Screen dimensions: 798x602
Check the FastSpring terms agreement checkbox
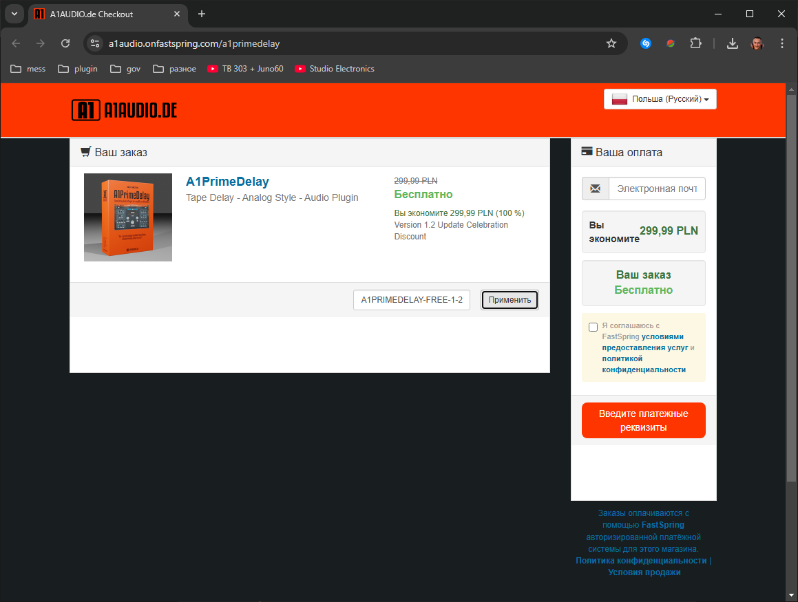coord(593,327)
